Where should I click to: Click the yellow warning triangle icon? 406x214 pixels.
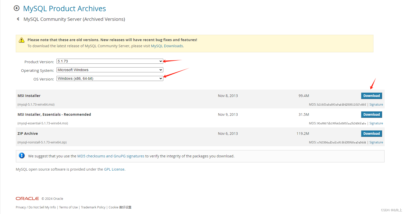point(22,40)
